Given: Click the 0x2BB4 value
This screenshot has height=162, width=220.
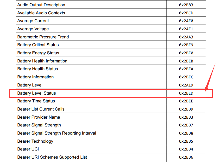Looking at the screenshot, I should coord(186,149).
